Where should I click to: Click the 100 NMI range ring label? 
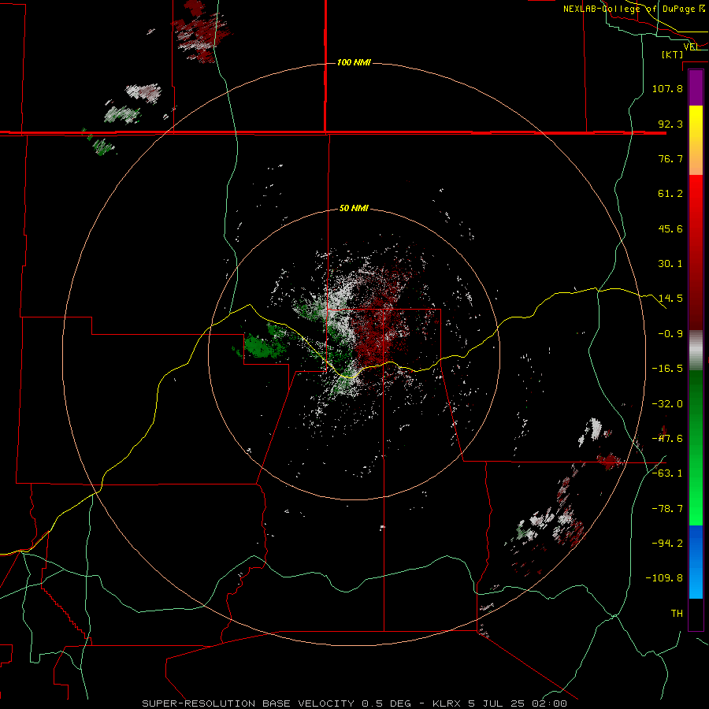point(354,62)
